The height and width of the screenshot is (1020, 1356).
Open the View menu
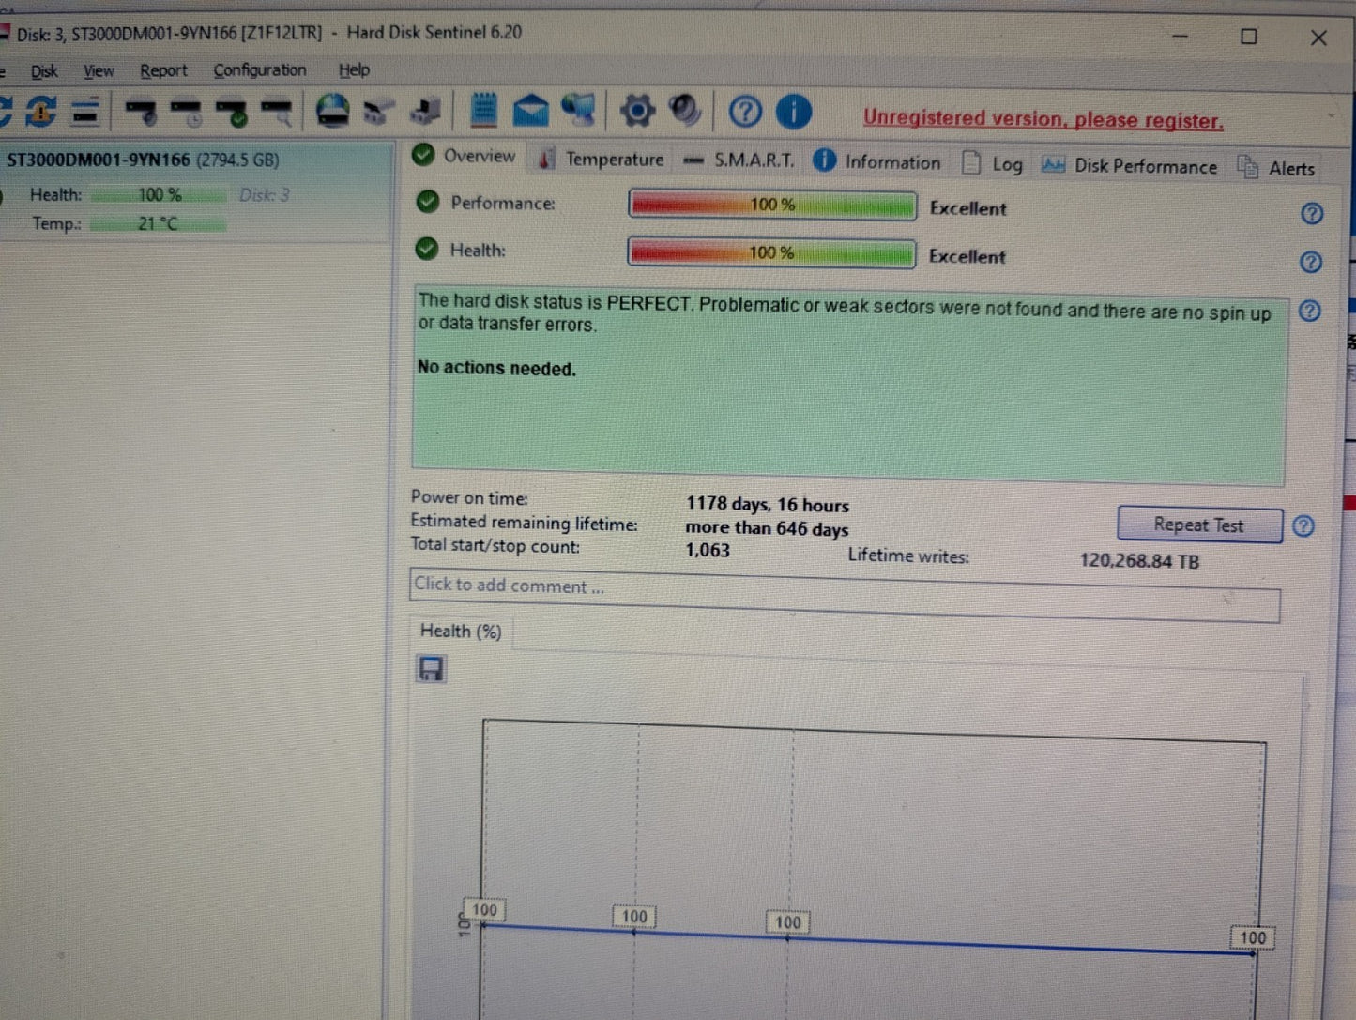click(99, 71)
